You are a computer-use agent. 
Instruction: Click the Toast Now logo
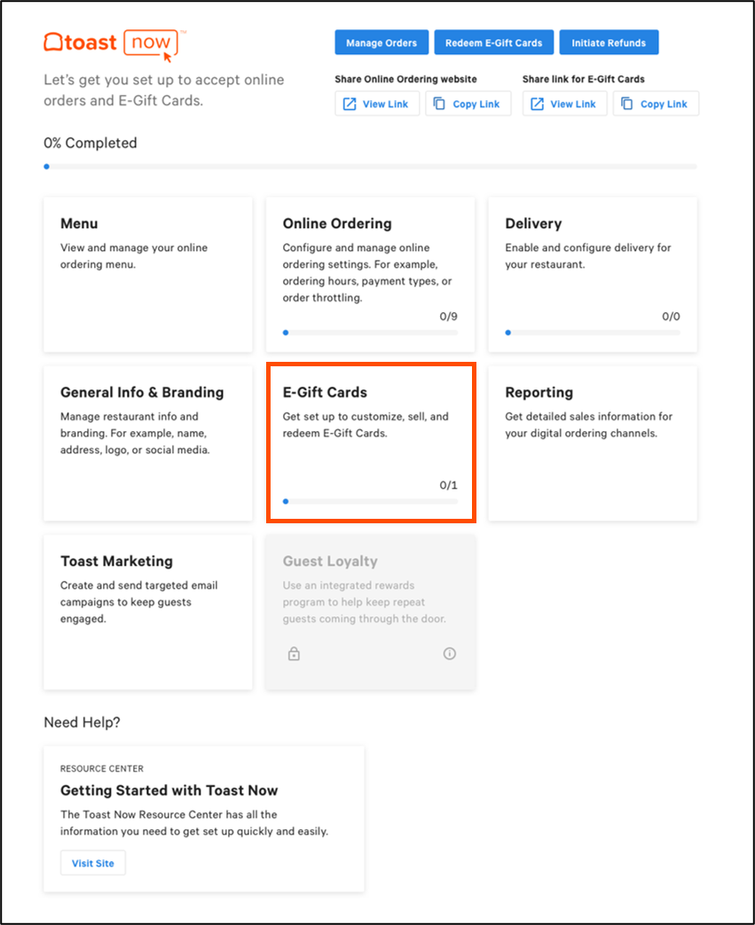(115, 44)
